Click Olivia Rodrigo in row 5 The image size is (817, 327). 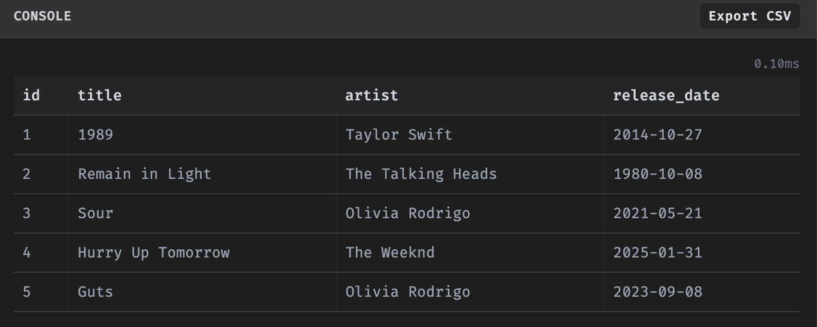point(408,292)
